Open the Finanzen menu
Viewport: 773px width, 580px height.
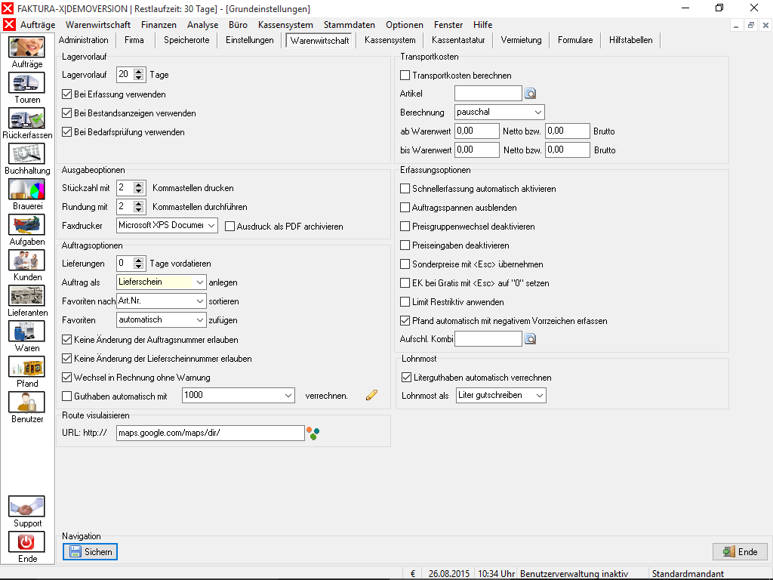tap(159, 25)
